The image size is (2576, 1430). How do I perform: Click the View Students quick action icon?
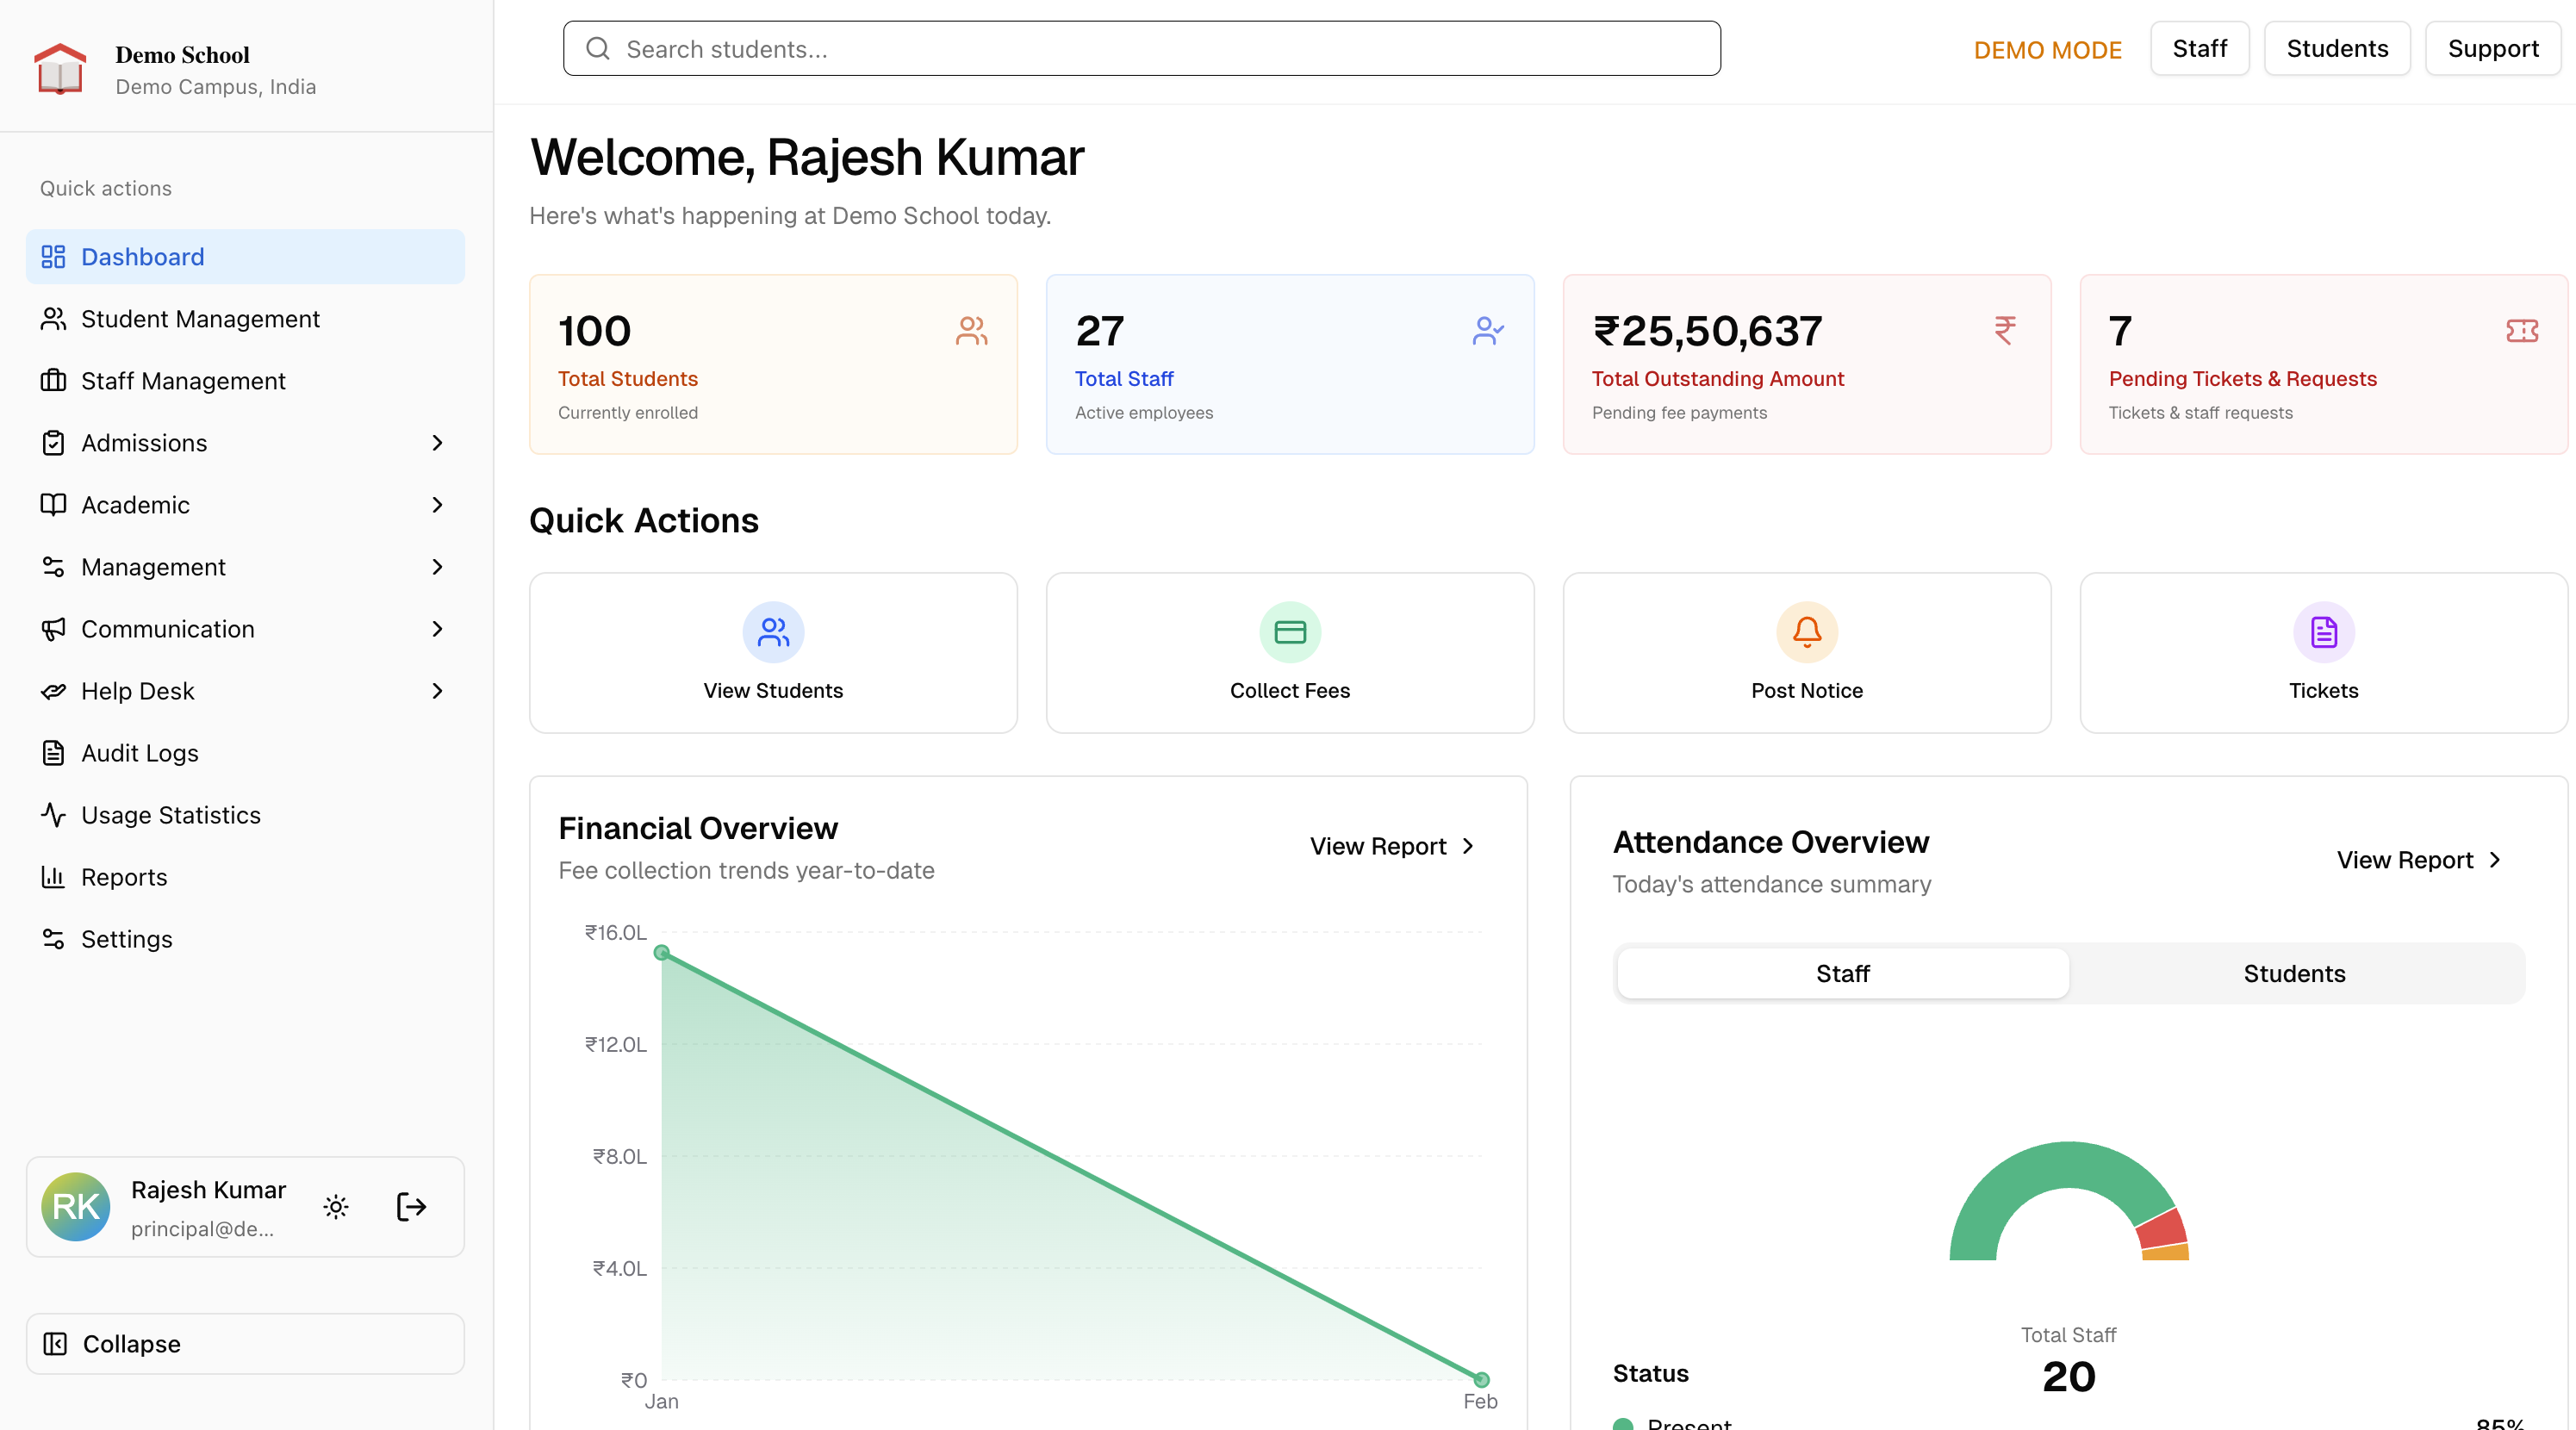772,632
